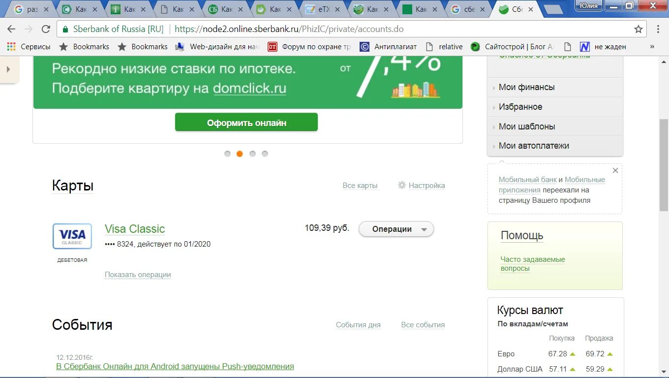This screenshot has width=669, height=378.
Task: Open the 'не жаден' bookmark
Action: click(x=603, y=46)
